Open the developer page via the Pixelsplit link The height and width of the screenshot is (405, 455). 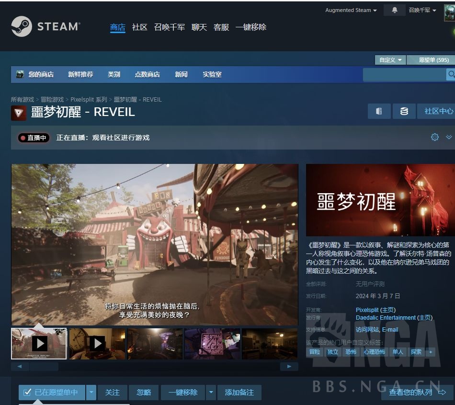[366, 310]
